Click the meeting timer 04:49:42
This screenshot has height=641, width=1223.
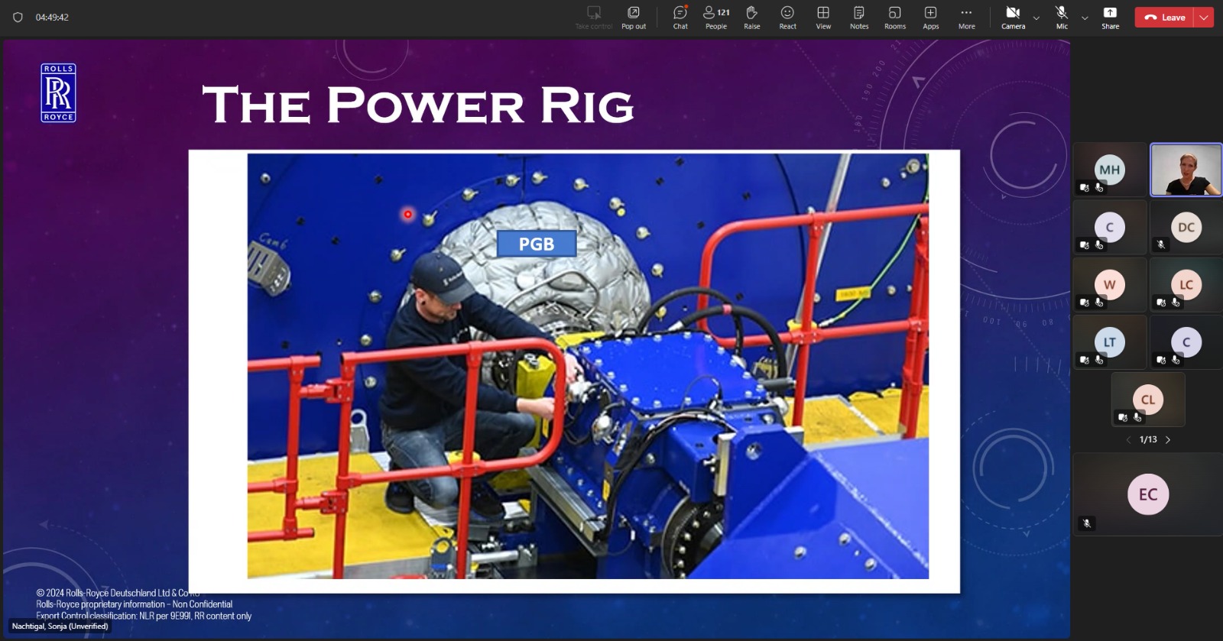click(52, 17)
